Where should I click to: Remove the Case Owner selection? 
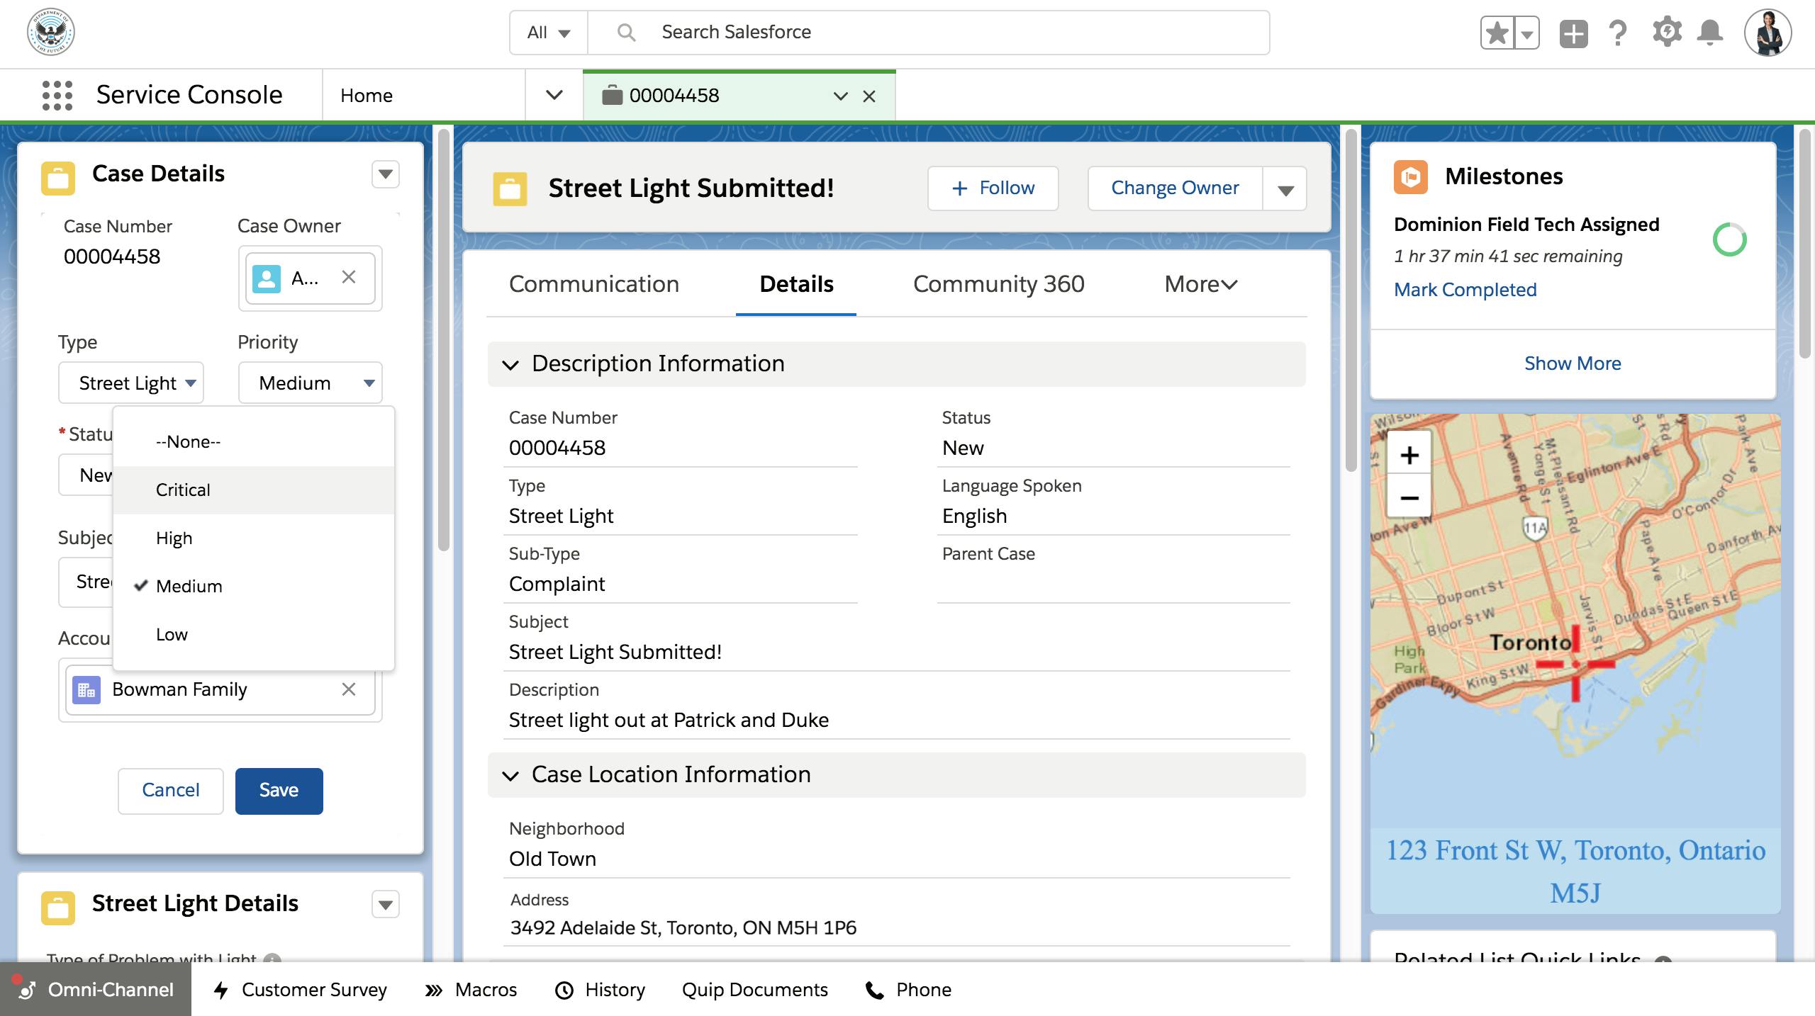tap(348, 277)
